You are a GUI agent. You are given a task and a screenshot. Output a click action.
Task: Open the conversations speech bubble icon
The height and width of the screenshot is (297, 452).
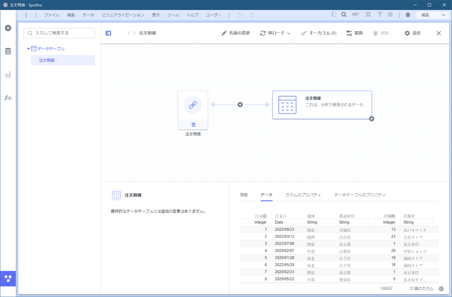pyautogui.click(x=356, y=14)
